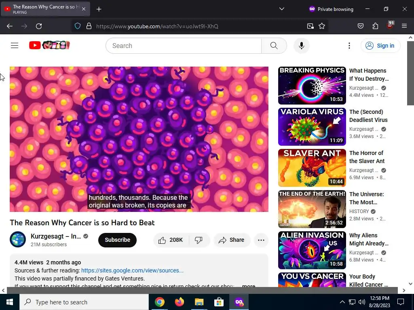Open 'The (Second) Deadliest Virus' title
This screenshot has width=414, height=310.
pyautogui.click(x=368, y=116)
